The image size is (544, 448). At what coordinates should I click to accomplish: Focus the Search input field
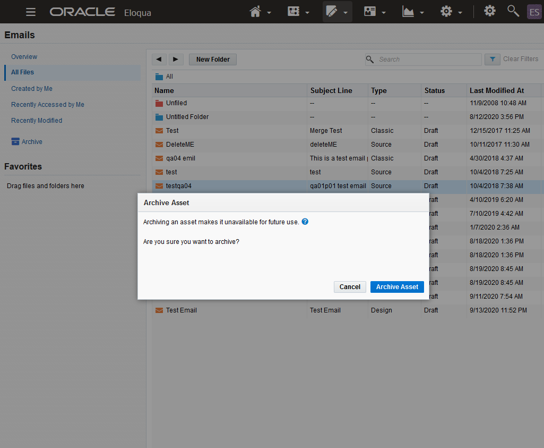(427, 60)
